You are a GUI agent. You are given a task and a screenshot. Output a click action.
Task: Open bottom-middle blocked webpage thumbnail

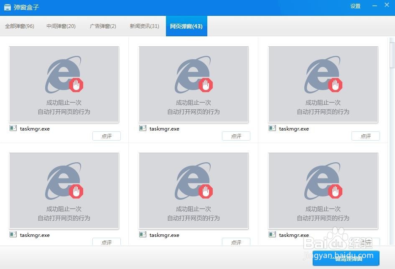click(194, 191)
